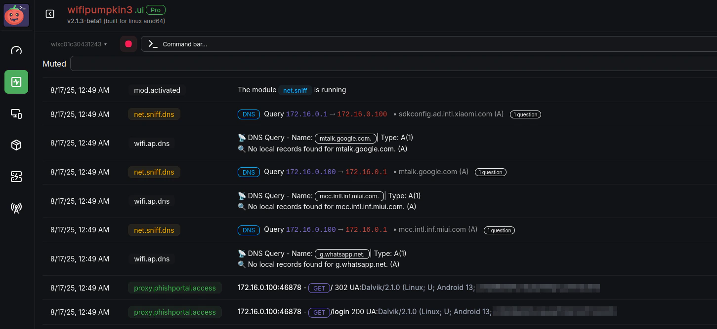Click the Pro badge next to wifipumpkin3
Viewport: 717px width, 329px height.
coord(155,9)
